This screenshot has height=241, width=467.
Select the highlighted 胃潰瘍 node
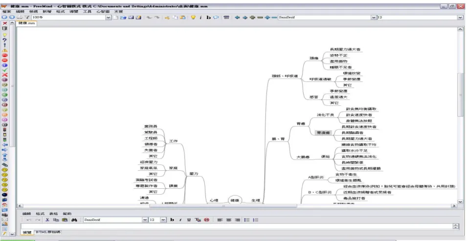323,133
